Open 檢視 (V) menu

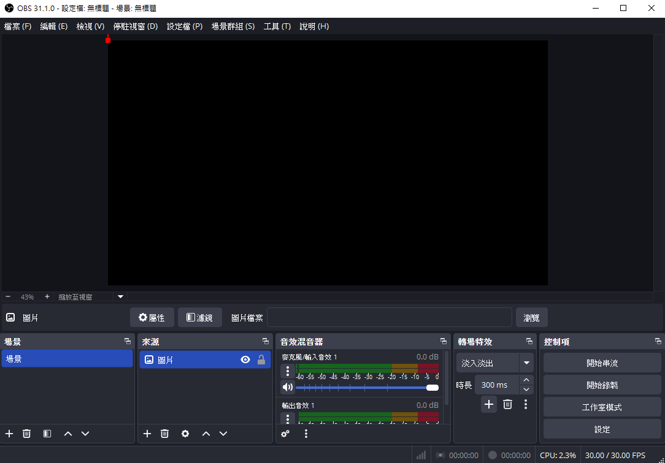[x=90, y=26]
